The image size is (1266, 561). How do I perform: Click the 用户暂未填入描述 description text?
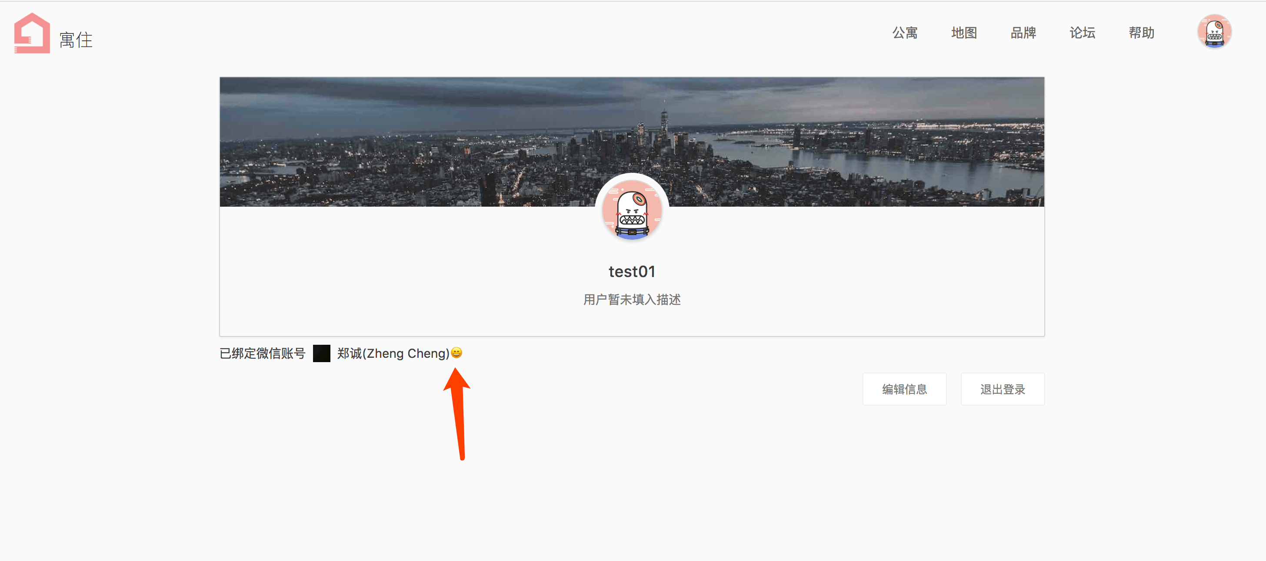[632, 300]
